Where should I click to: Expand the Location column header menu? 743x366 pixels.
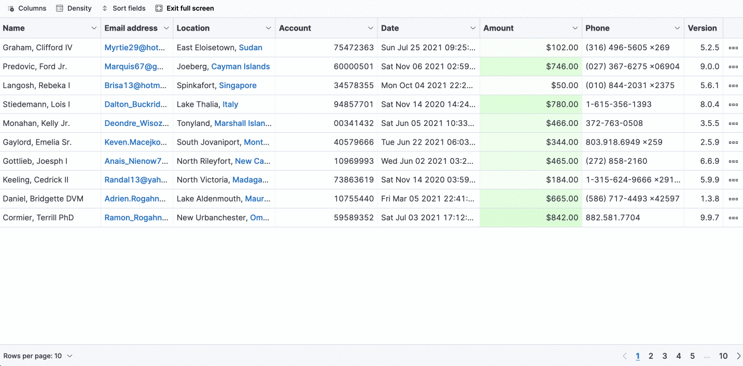pyautogui.click(x=269, y=28)
